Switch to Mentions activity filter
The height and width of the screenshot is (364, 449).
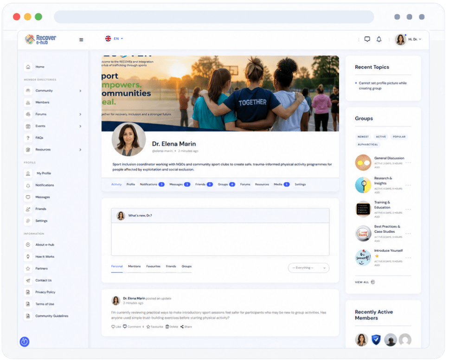135,267
